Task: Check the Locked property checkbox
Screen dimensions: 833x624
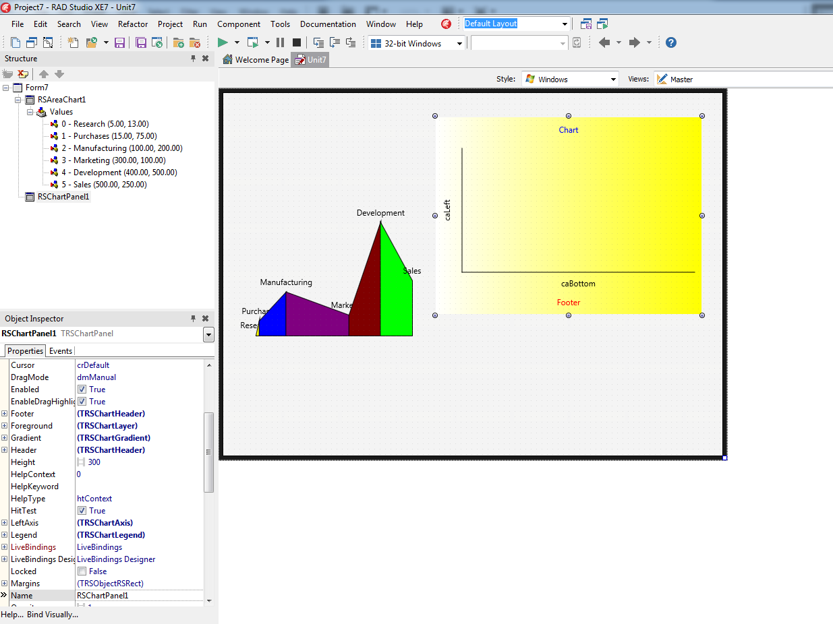Action: (x=82, y=571)
